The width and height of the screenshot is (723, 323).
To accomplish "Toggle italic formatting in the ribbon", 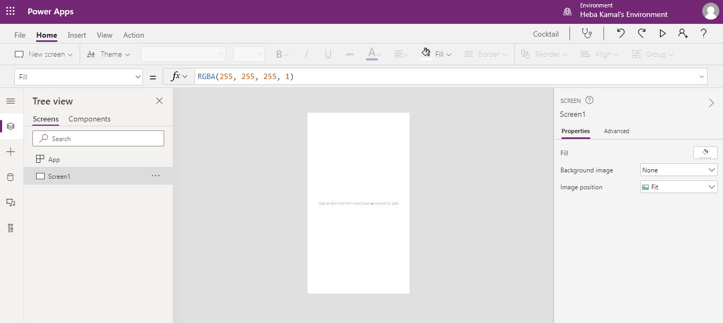I will pos(305,54).
